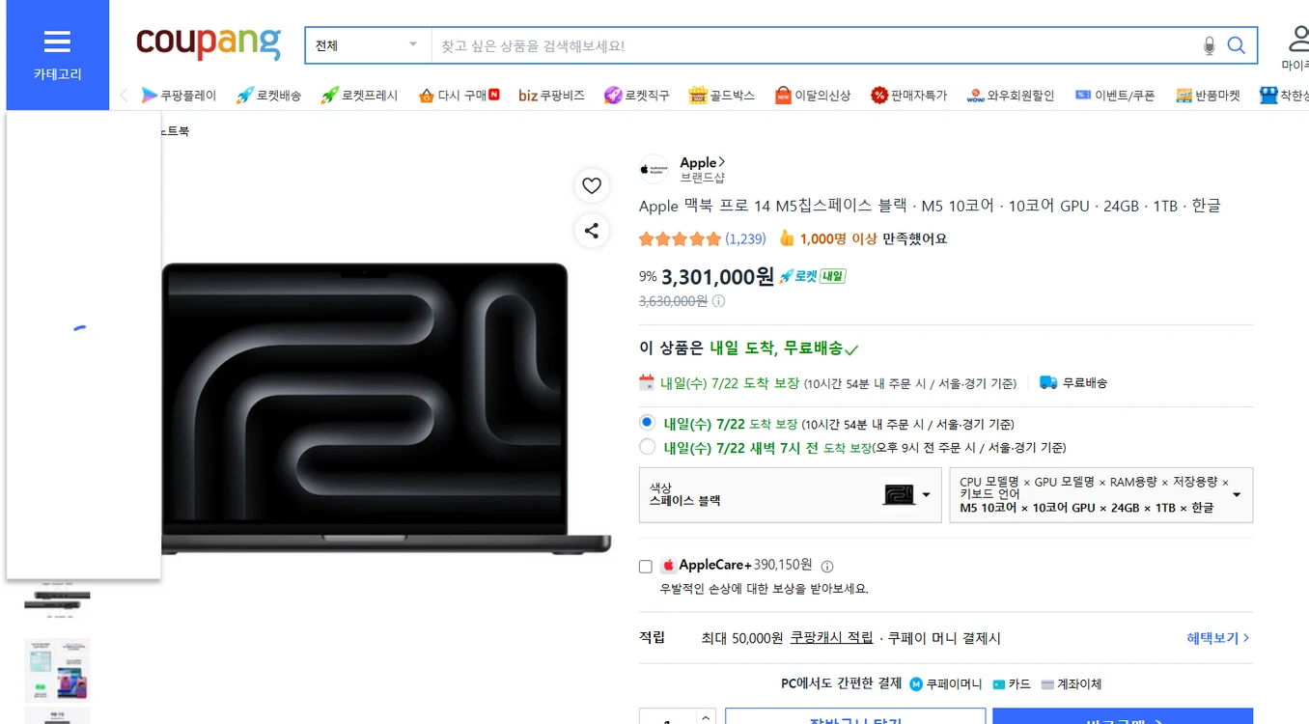Click the 카드 payment icon
This screenshot has width=1309, height=724.
coord(999,684)
